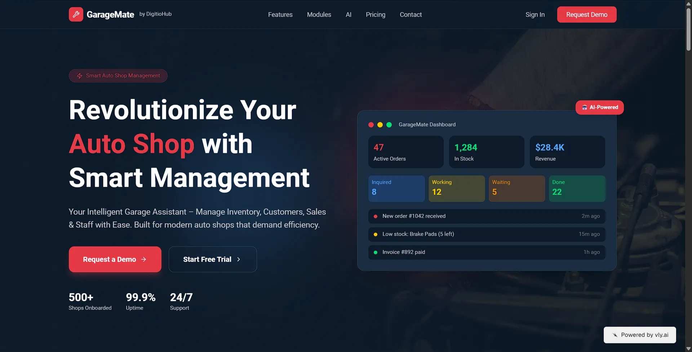The height and width of the screenshot is (352, 692).
Task: Click the car icon in the AI-Powered badge
Action: point(585,107)
